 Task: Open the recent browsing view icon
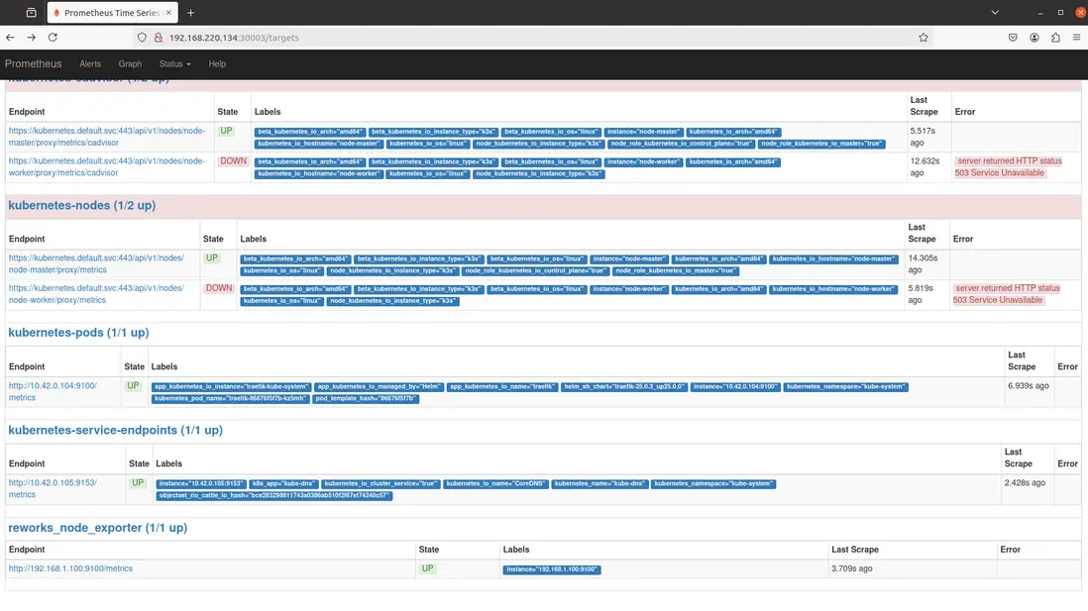coord(32,13)
